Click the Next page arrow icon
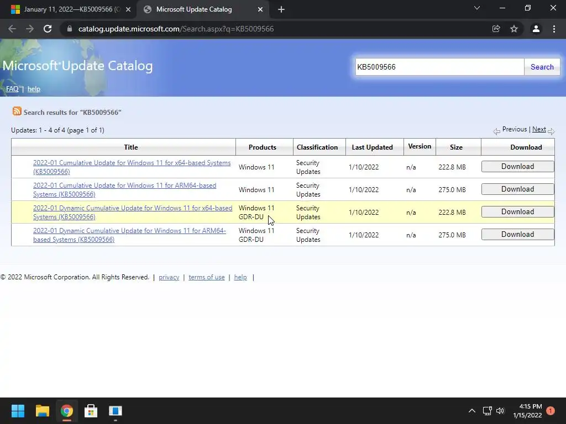566x424 pixels. pos(551,131)
